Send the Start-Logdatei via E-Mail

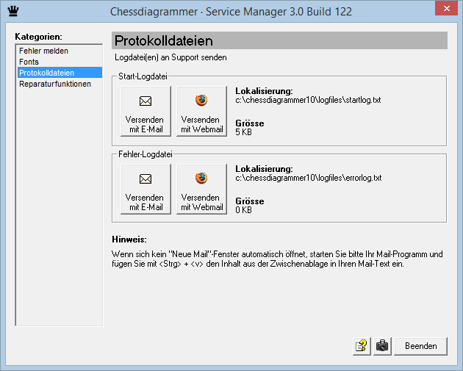coord(146,111)
